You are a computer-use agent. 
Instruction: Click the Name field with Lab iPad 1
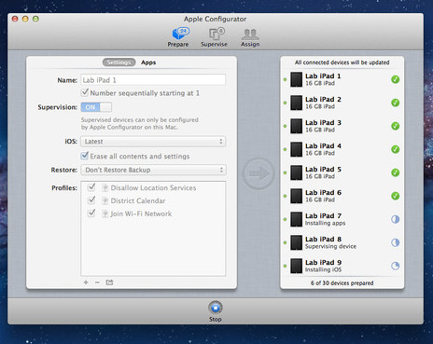tap(153, 80)
